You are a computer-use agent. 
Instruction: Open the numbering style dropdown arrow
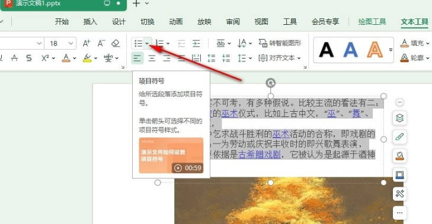coord(168,43)
